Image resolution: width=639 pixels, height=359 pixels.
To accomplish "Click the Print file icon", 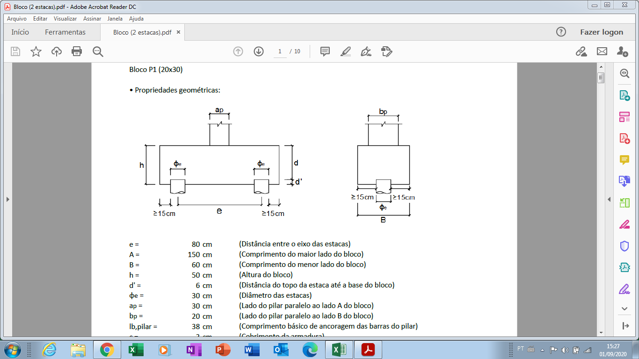I will [77, 51].
